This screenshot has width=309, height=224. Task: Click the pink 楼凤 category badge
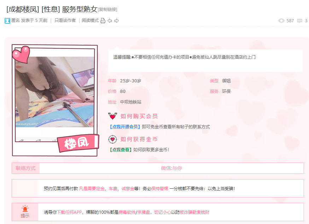pyautogui.click(x=78, y=143)
